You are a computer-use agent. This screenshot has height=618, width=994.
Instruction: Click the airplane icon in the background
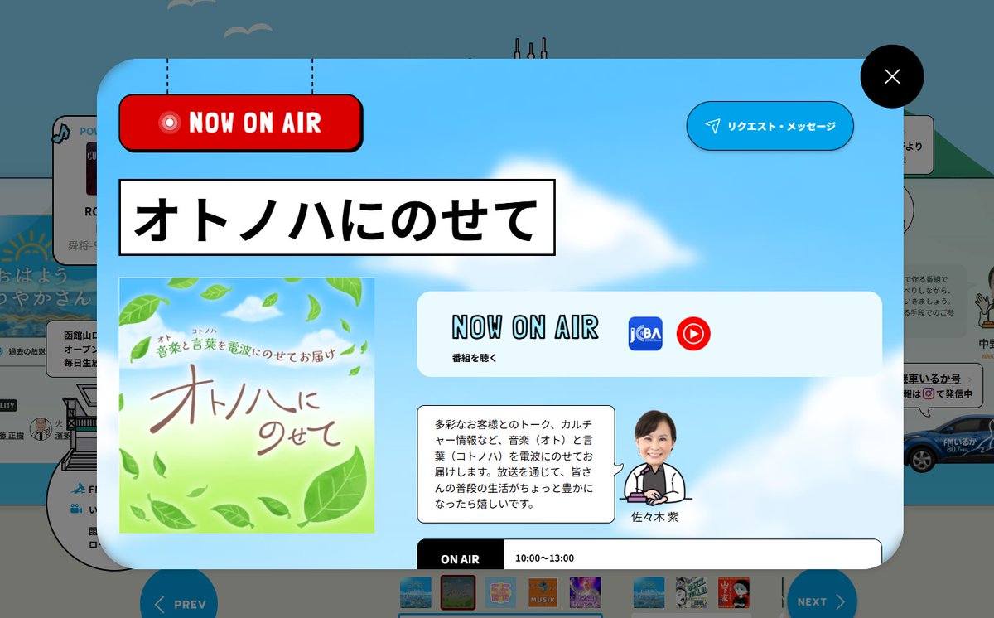pyautogui.click(x=78, y=489)
